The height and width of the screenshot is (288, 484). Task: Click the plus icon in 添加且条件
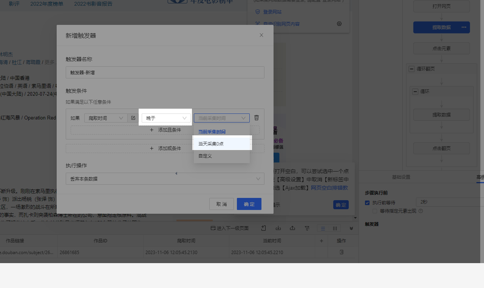tap(152, 130)
